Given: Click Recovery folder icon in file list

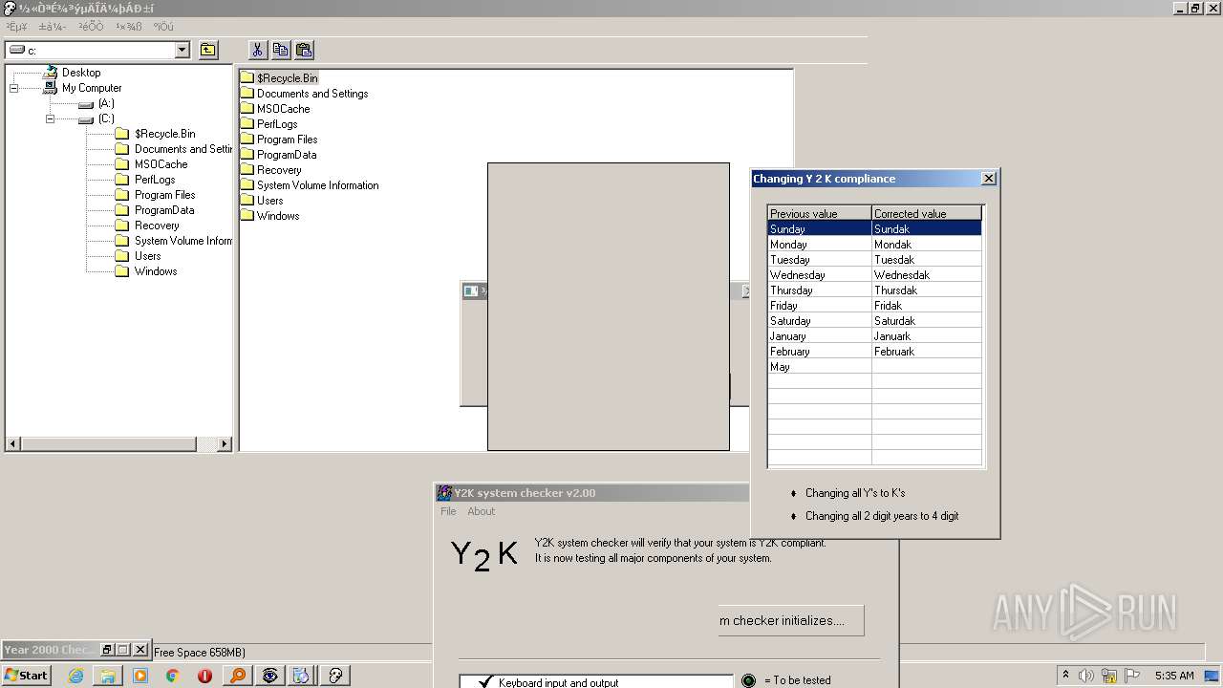Looking at the screenshot, I should [247, 170].
